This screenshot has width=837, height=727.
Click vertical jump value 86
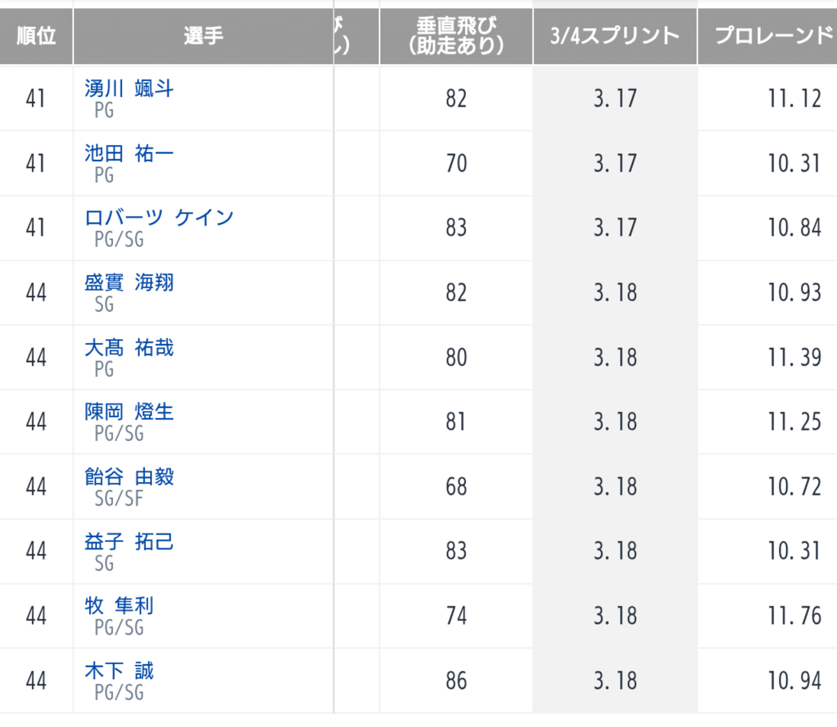(x=456, y=680)
